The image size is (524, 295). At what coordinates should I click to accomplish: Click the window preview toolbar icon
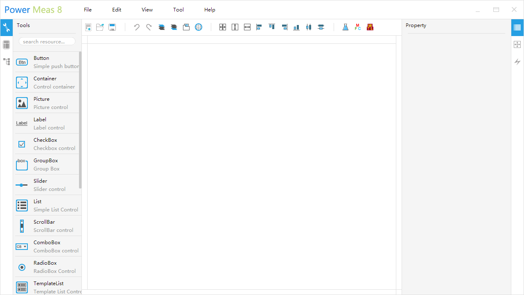186,27
